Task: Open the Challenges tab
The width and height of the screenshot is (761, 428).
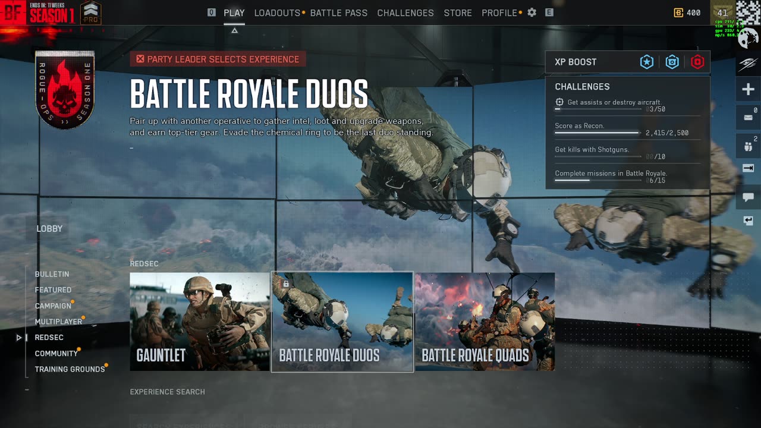Action: 405,12
